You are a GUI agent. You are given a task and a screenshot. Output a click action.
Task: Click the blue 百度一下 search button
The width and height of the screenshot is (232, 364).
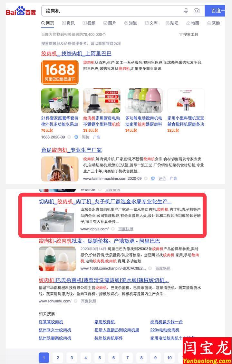[215, 11]
